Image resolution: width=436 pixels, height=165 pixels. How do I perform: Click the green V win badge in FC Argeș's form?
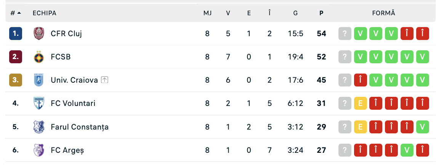407,150
